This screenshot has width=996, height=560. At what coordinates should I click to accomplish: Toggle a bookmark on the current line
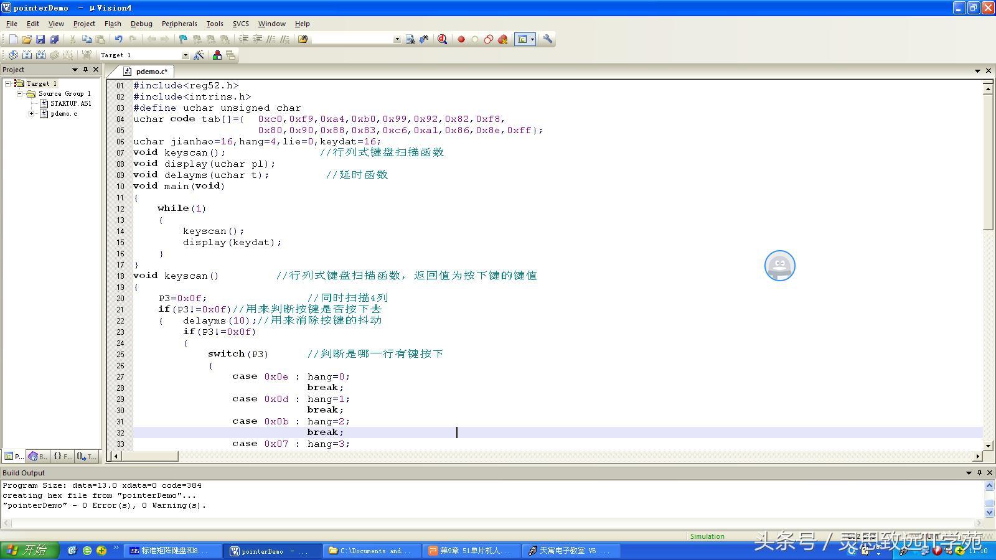pyautogui.click(x=183, y=39)
